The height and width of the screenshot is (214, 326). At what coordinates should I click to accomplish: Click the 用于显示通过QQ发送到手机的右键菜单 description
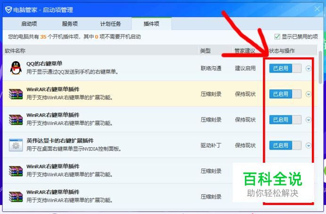click(x=73, y=72)
